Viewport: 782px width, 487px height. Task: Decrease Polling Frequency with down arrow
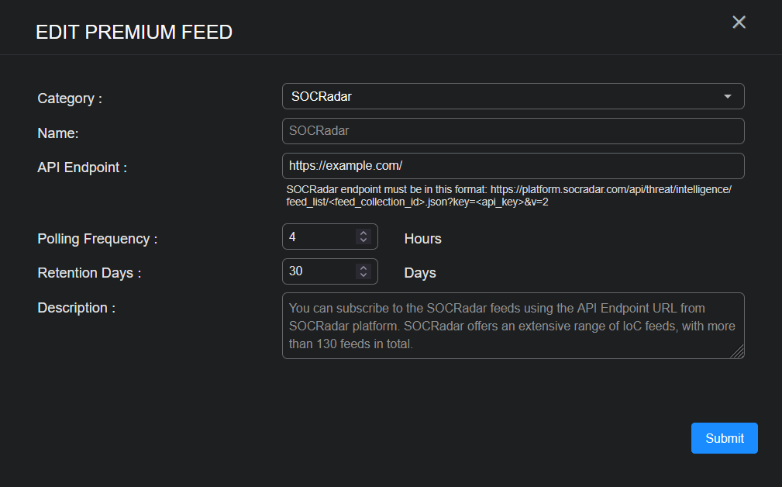(x=363, y=240)
